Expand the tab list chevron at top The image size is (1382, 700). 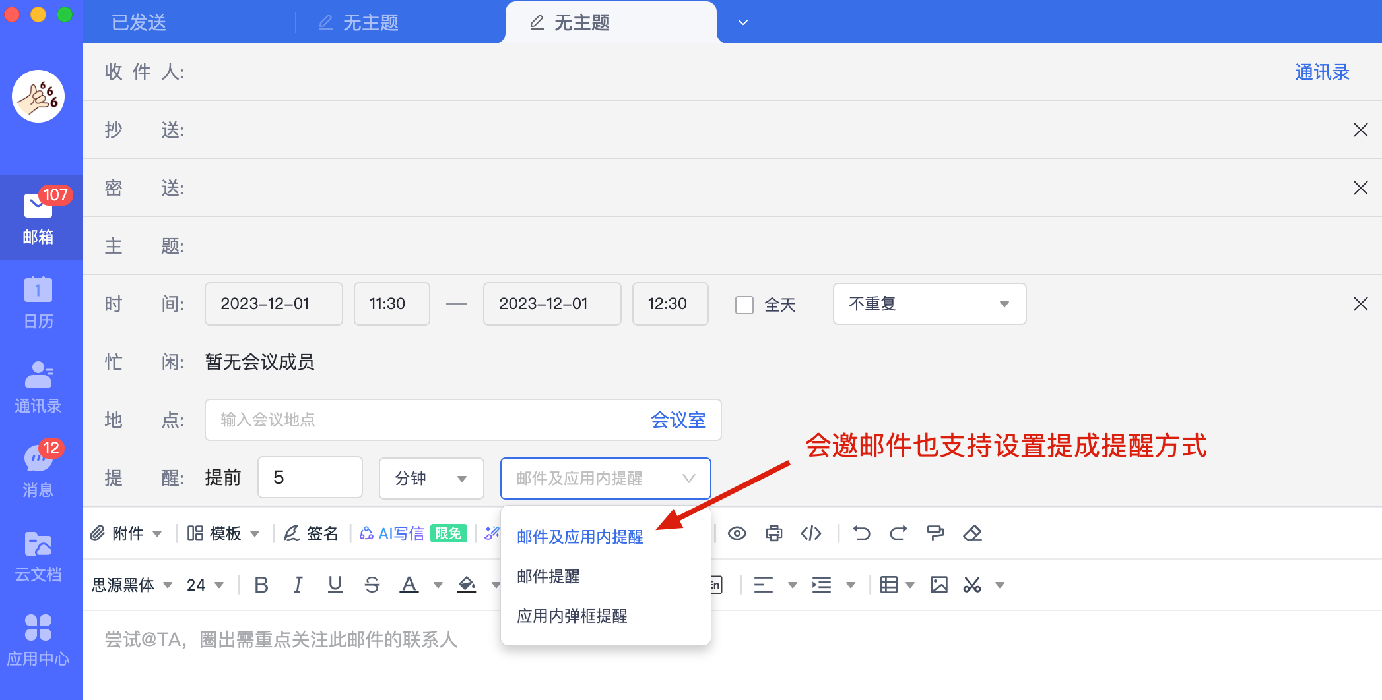(743, 22)
